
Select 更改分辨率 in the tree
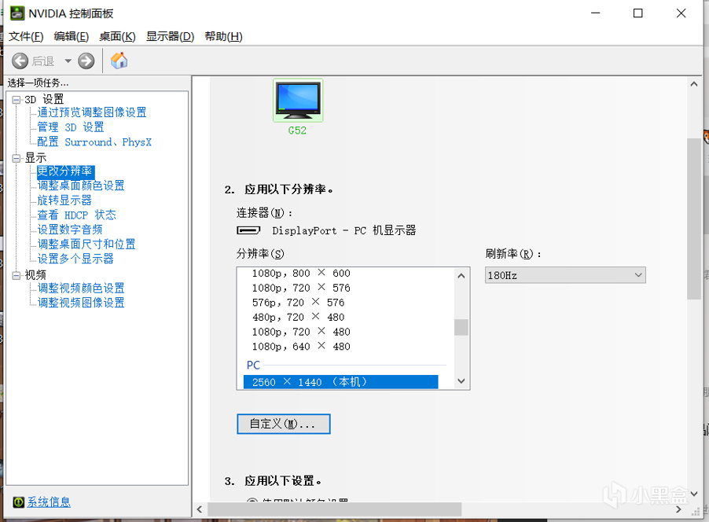(65, 171)
